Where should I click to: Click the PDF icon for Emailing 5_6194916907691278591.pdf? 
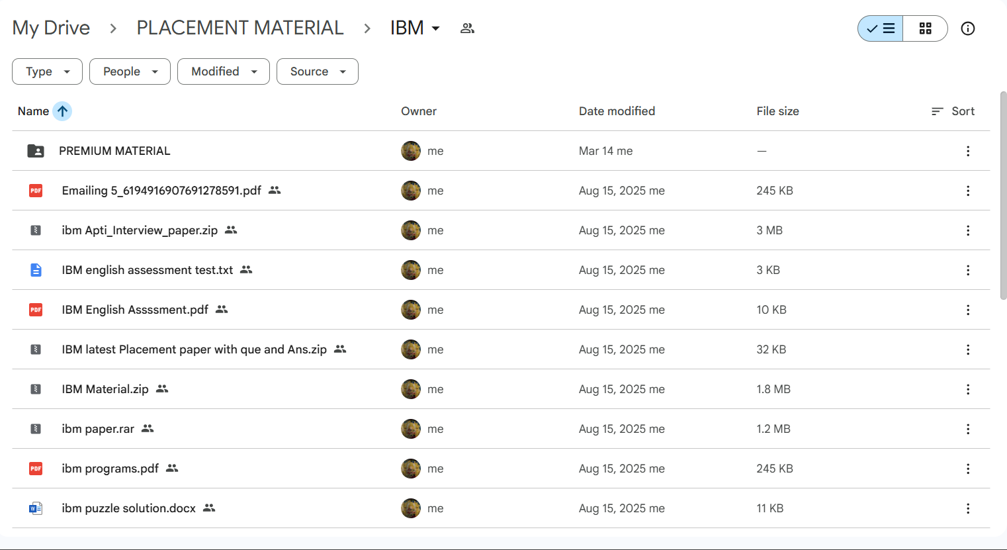tap(36, 191)
